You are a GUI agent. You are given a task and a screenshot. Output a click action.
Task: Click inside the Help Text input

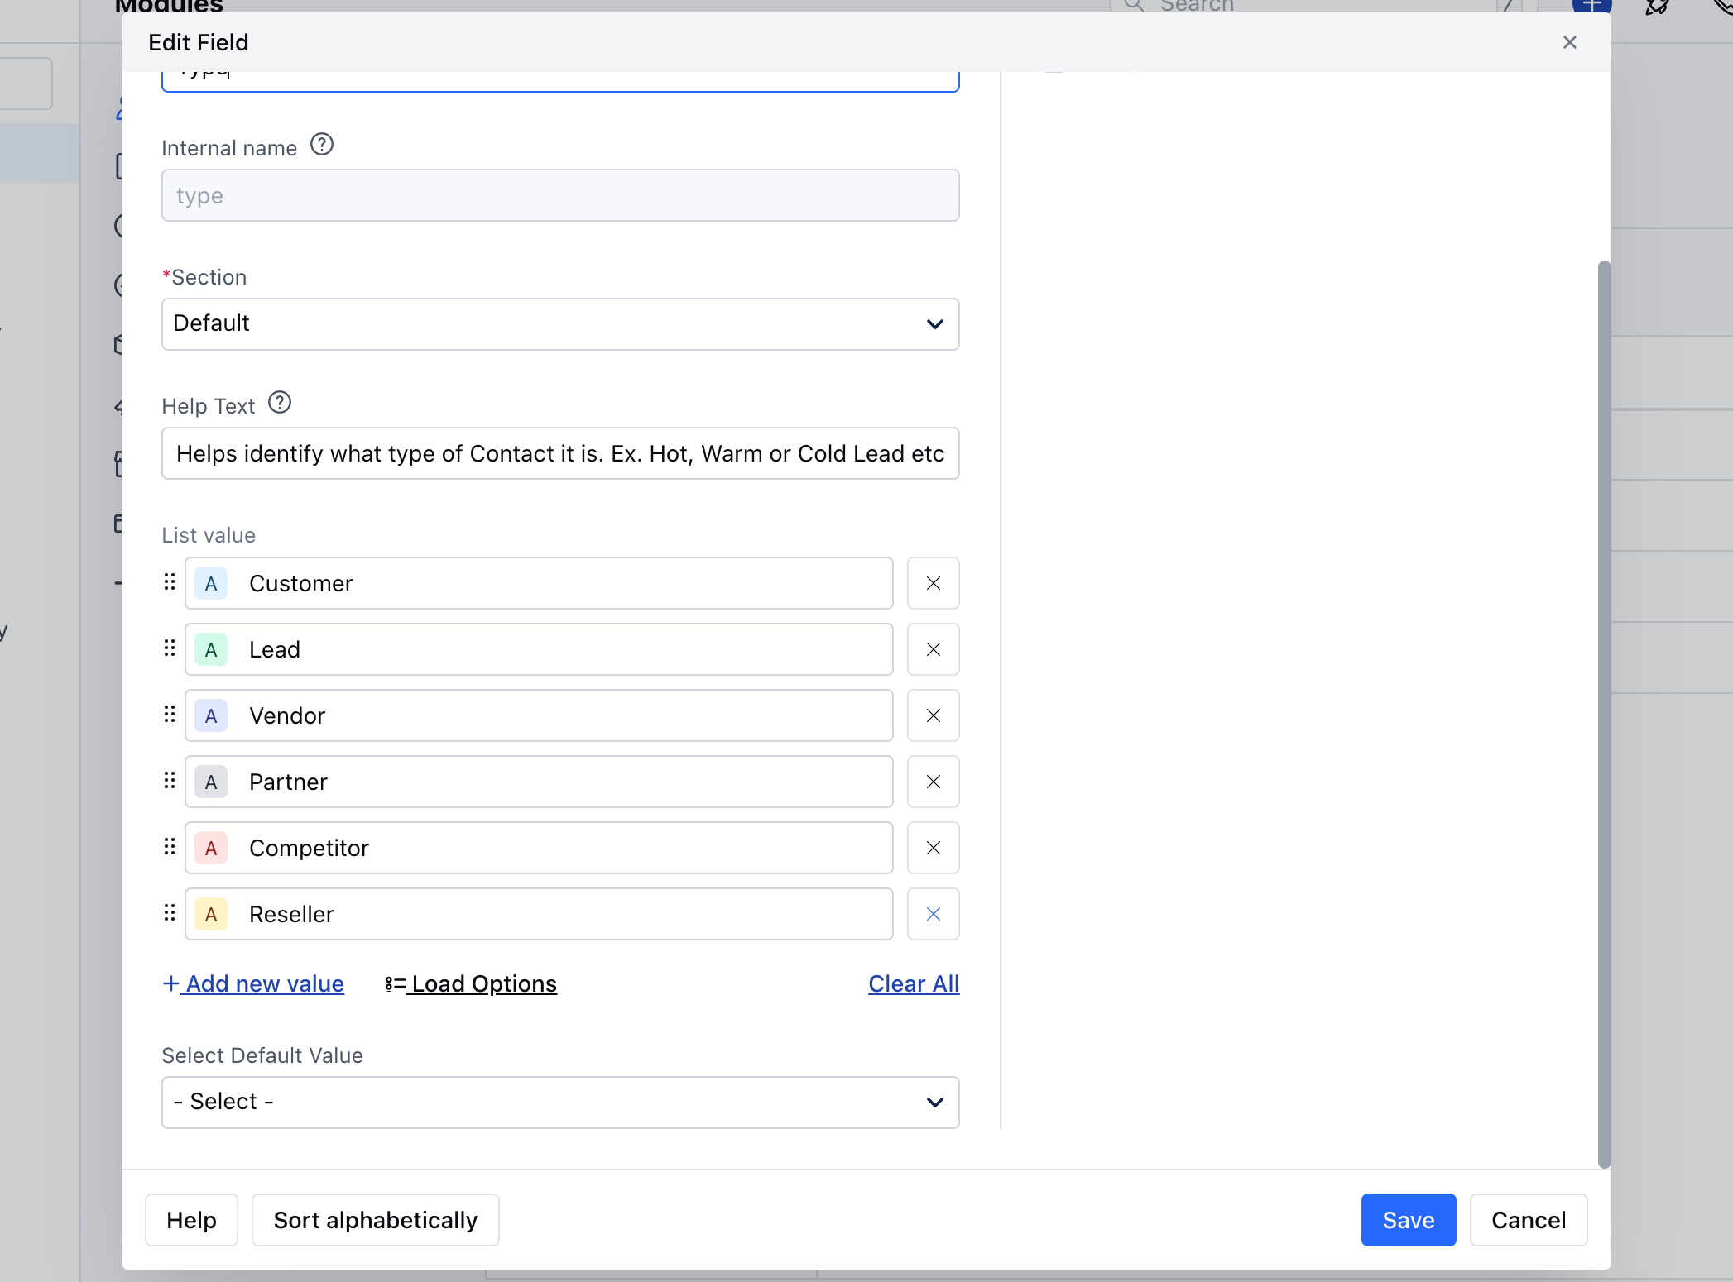560,453
